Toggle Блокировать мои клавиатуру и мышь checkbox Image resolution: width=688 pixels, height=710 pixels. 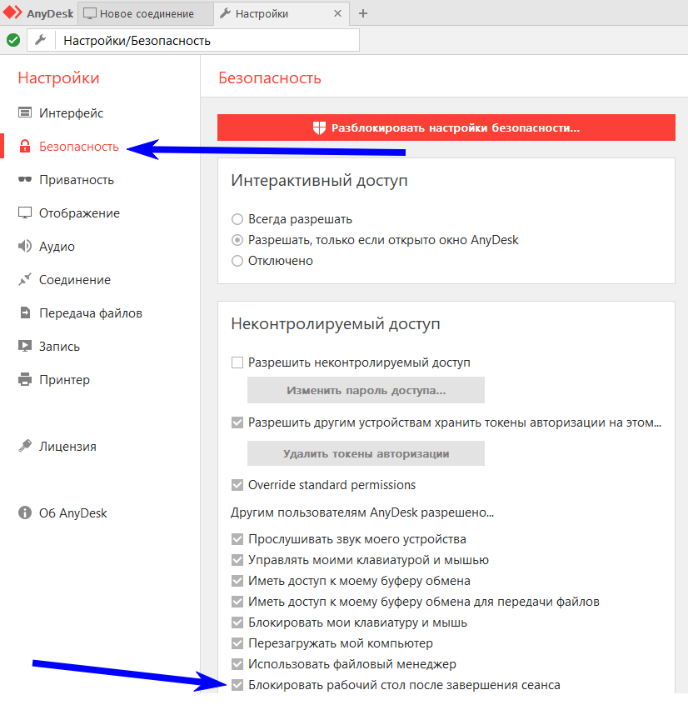237,622
